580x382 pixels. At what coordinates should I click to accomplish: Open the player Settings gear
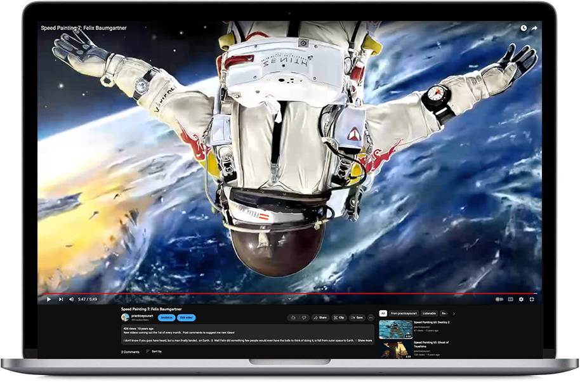coord(521,300)
